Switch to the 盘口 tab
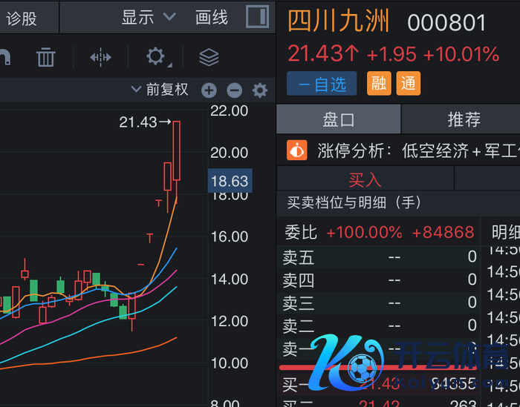The height and width of the screenshot is (407, 520). pos(339,119)
